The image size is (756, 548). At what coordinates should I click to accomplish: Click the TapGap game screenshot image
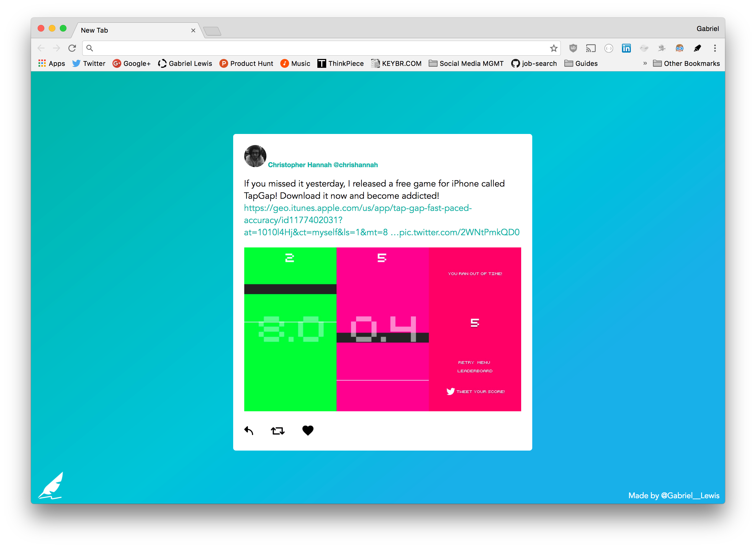click(382, 329)
